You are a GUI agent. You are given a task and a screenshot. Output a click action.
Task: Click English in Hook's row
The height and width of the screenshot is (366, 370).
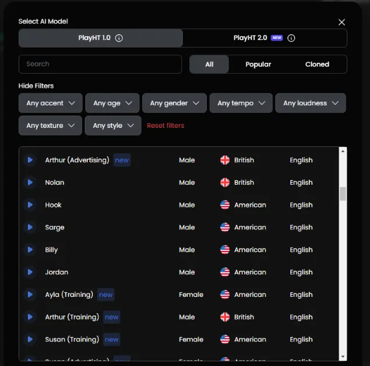click(301, 205)
